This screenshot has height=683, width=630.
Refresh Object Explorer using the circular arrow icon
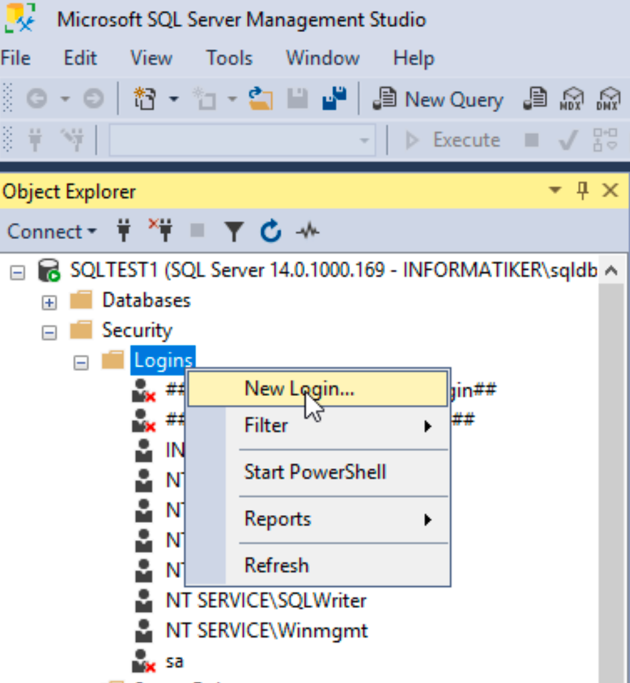coord(271,231)
